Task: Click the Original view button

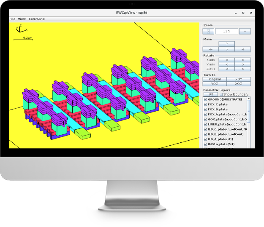Action: tap(215, 79)
